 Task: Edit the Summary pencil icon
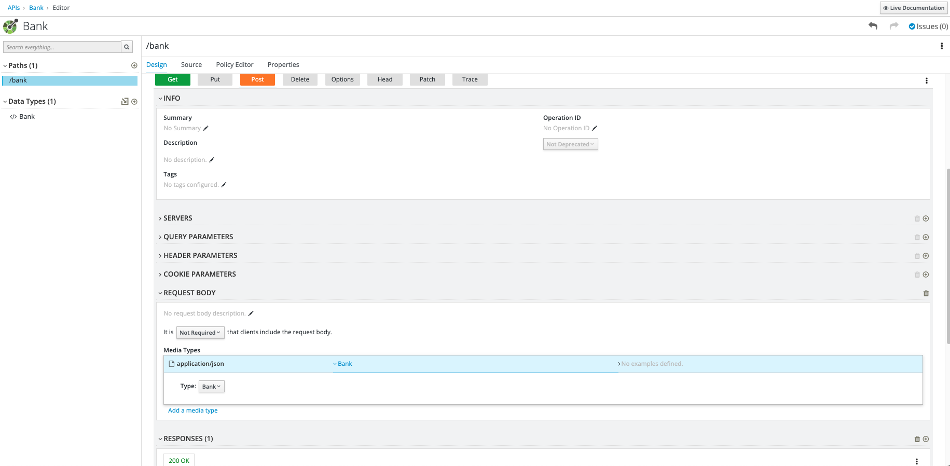[x=205, y=128]
